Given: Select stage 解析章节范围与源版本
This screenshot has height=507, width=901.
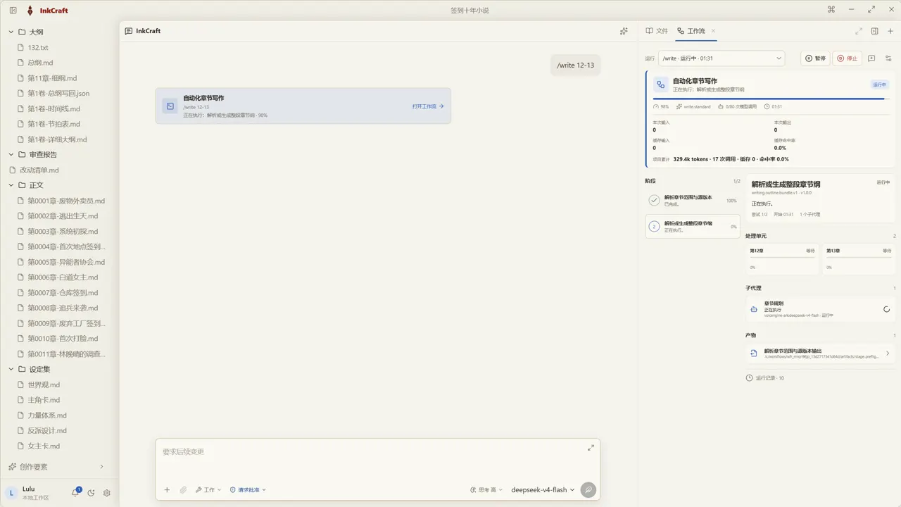Looking at the screenshot, I should pyautogui.click(x=693, y=201).
